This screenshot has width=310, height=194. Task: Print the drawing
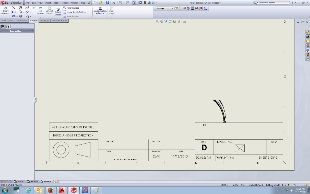pos(114,3)
